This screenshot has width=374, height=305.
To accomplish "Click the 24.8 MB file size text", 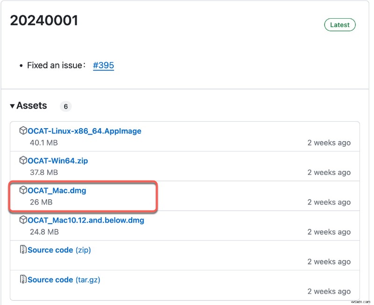I will point(44,232).
